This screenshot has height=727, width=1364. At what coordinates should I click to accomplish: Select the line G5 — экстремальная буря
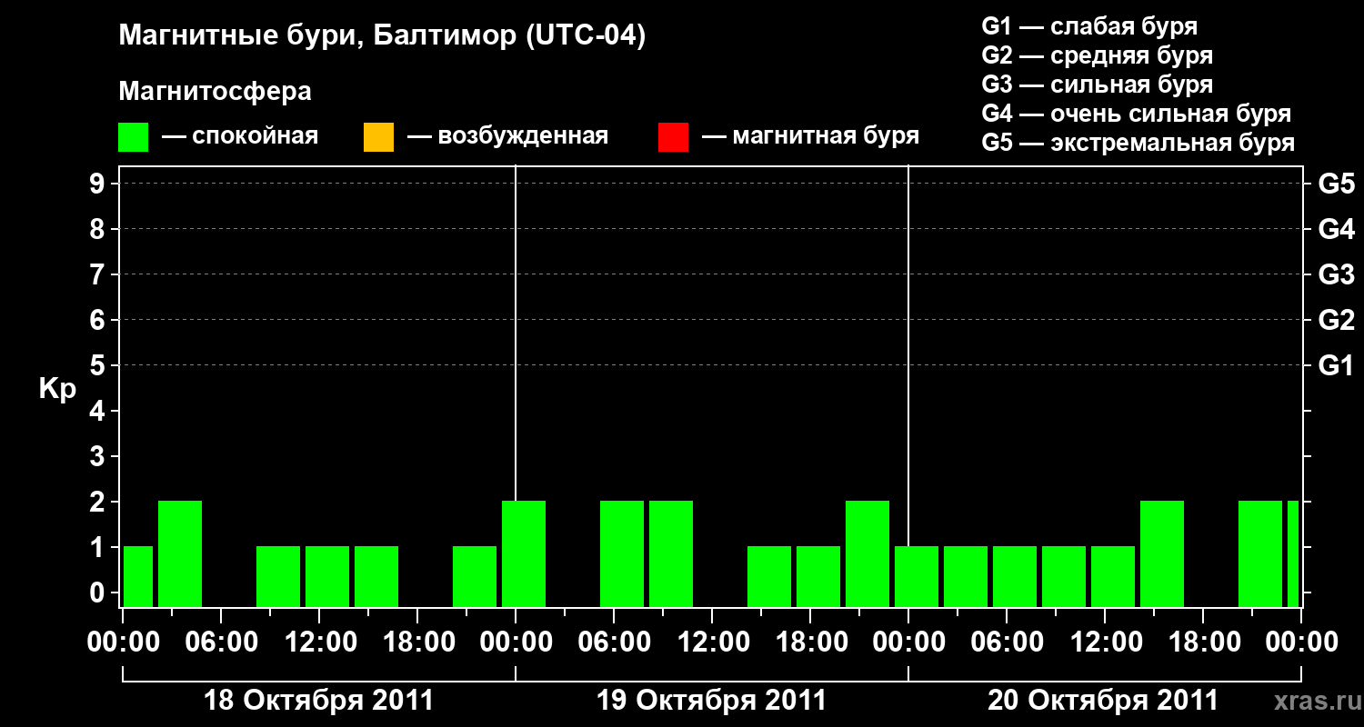[x=1138, y=143]
